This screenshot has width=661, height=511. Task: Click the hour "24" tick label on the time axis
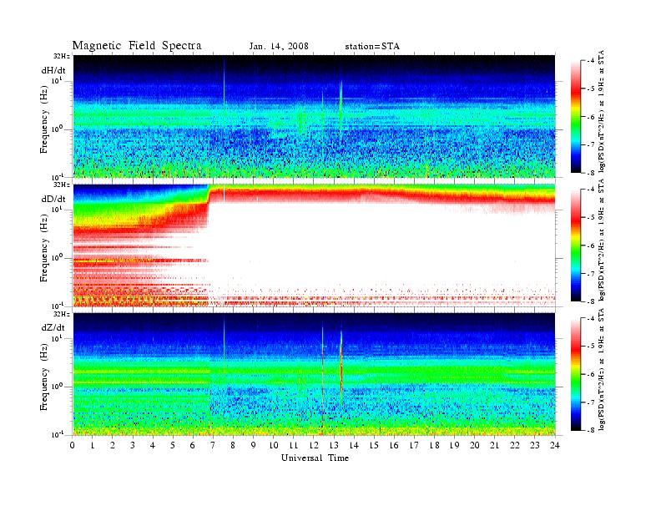tap(555, 446)
